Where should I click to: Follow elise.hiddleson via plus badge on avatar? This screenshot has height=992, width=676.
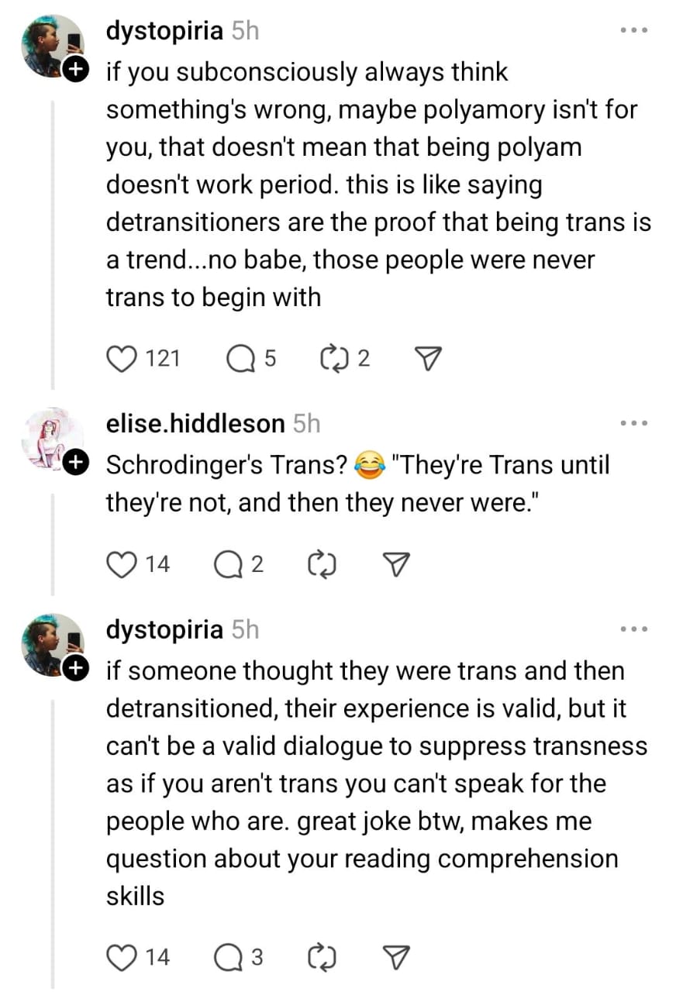(x=75, y=463)
